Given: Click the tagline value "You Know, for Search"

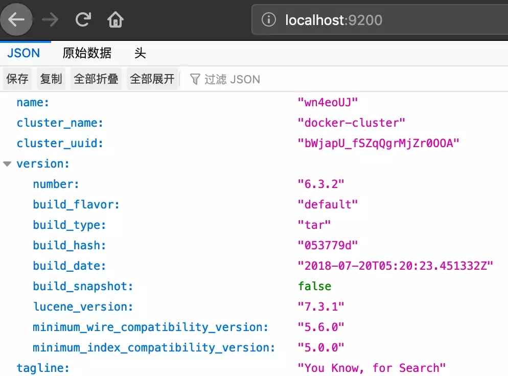Looking at the screenshot, I should 372,368.
